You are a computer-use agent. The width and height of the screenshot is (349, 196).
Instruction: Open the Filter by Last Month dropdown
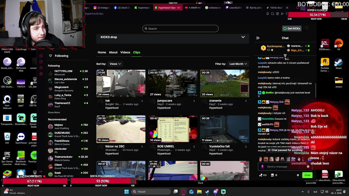click(238, 64)
